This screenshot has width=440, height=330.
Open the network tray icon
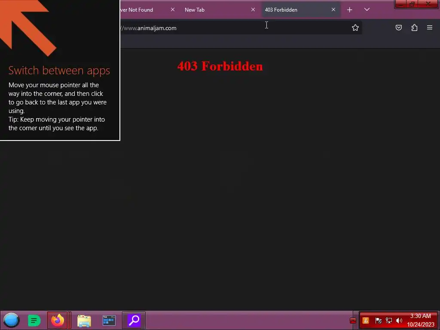click(388, 321)
